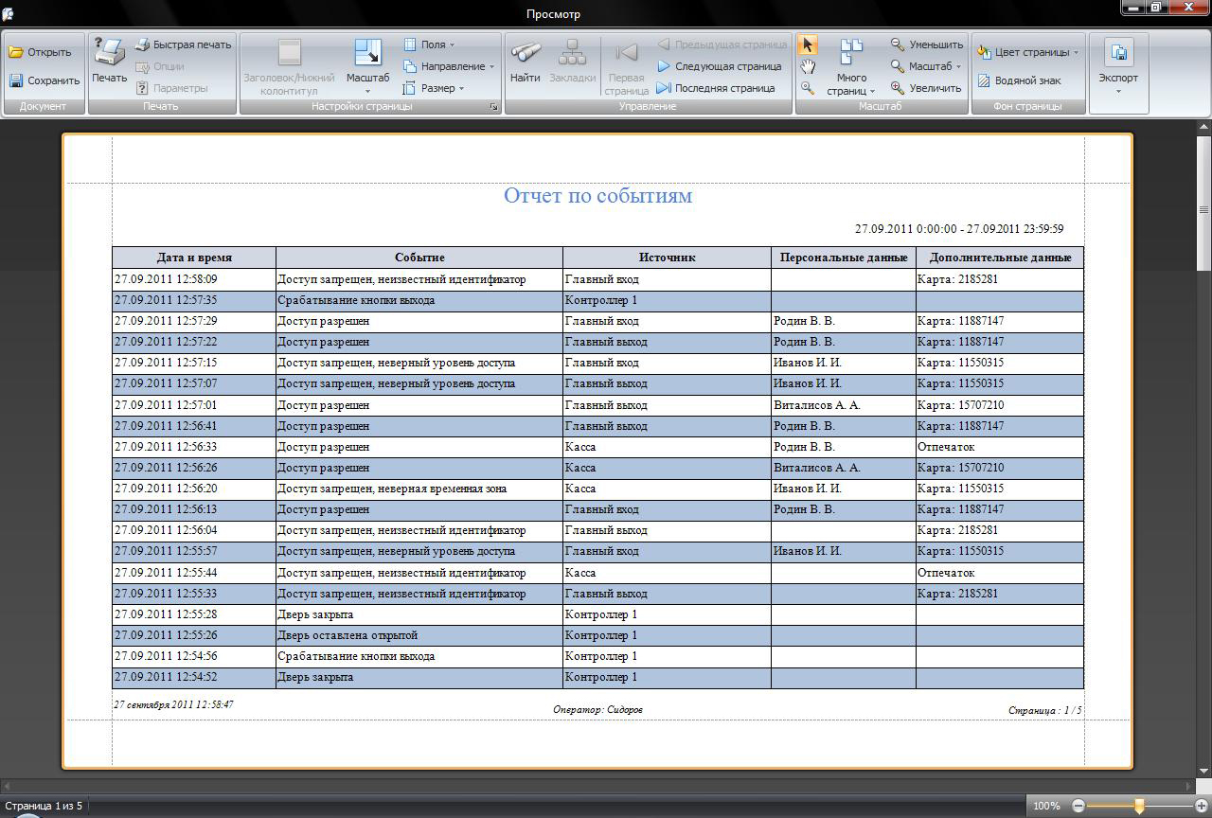The image size is (1212, 818).
Task: Open the Настройки страницы dialog launcher
Action: [x=494, y=108]
